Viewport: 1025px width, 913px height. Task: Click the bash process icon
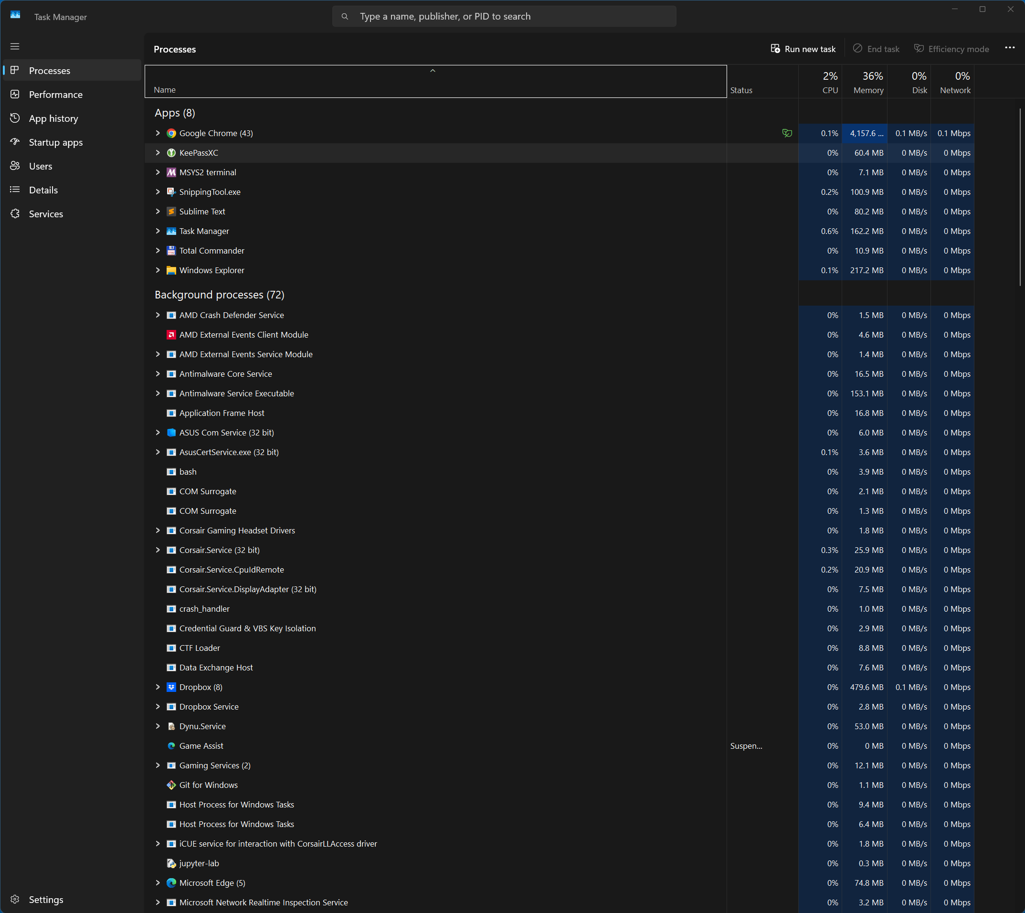click(x=171, y=472)
